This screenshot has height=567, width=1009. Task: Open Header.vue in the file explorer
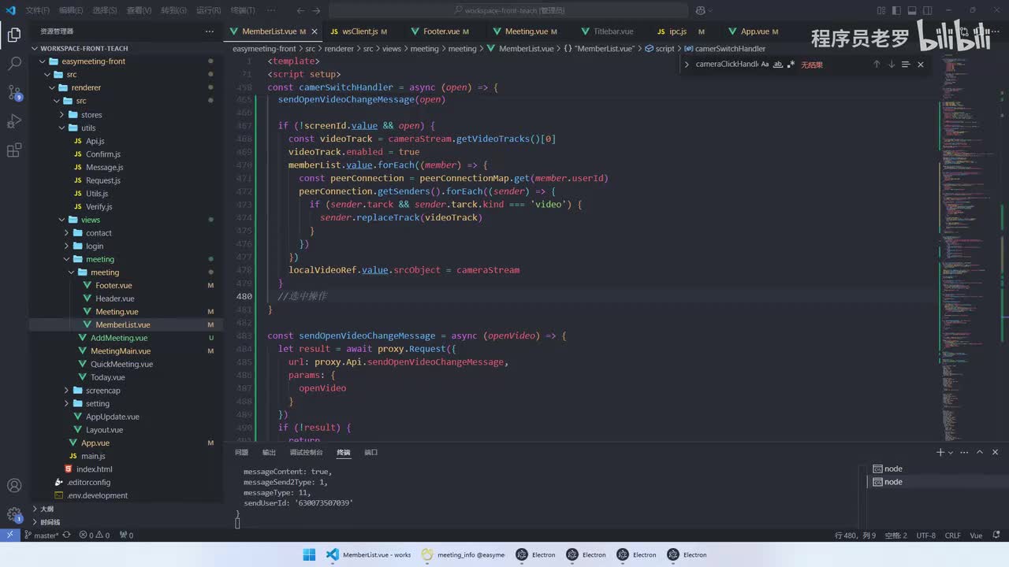tap(115, 298)
